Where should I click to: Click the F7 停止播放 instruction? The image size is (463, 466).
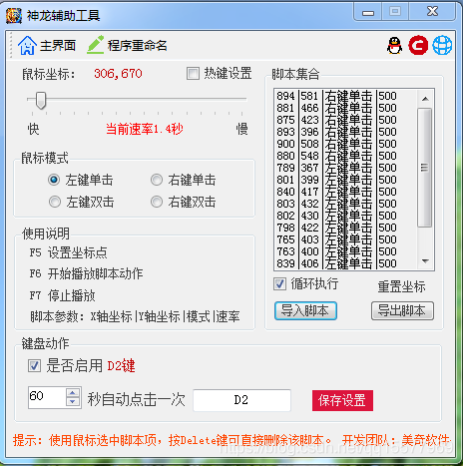[63, 295]
